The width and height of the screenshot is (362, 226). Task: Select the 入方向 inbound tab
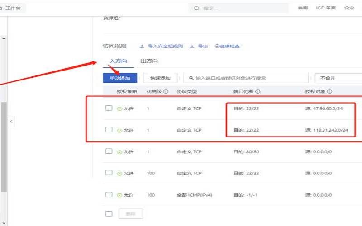point(118,61)
